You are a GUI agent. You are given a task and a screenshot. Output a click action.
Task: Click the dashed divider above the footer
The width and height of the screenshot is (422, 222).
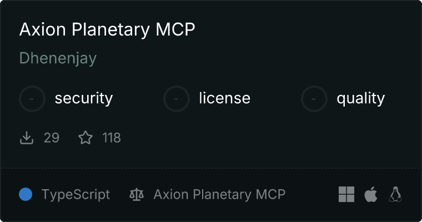pyautogui.click(x=211, y=168)
